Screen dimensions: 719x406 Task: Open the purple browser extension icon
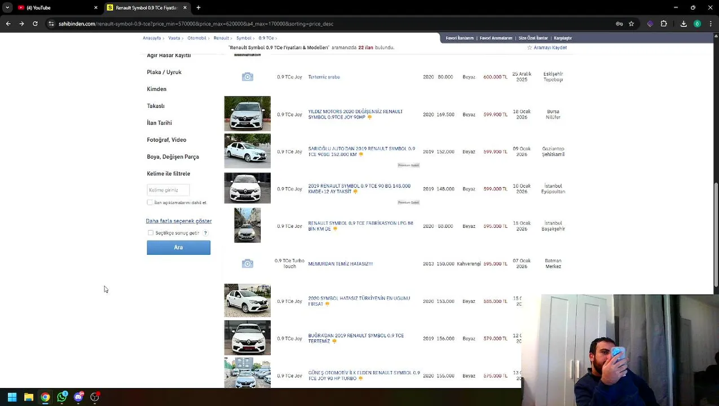click(x=650, y=24)
